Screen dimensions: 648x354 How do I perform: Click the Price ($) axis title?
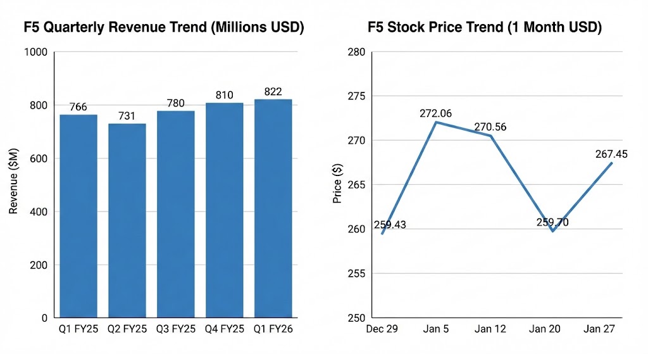coord(337,185)
